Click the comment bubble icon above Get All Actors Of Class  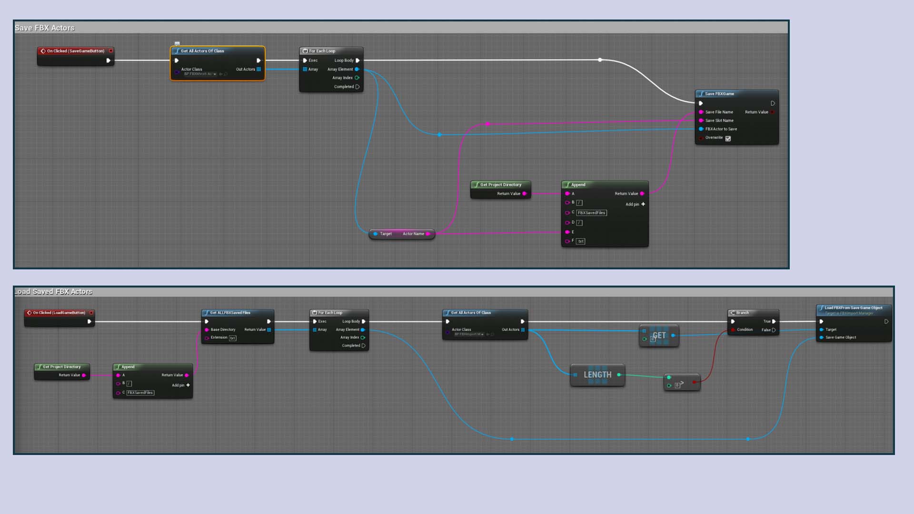point(177,43)
